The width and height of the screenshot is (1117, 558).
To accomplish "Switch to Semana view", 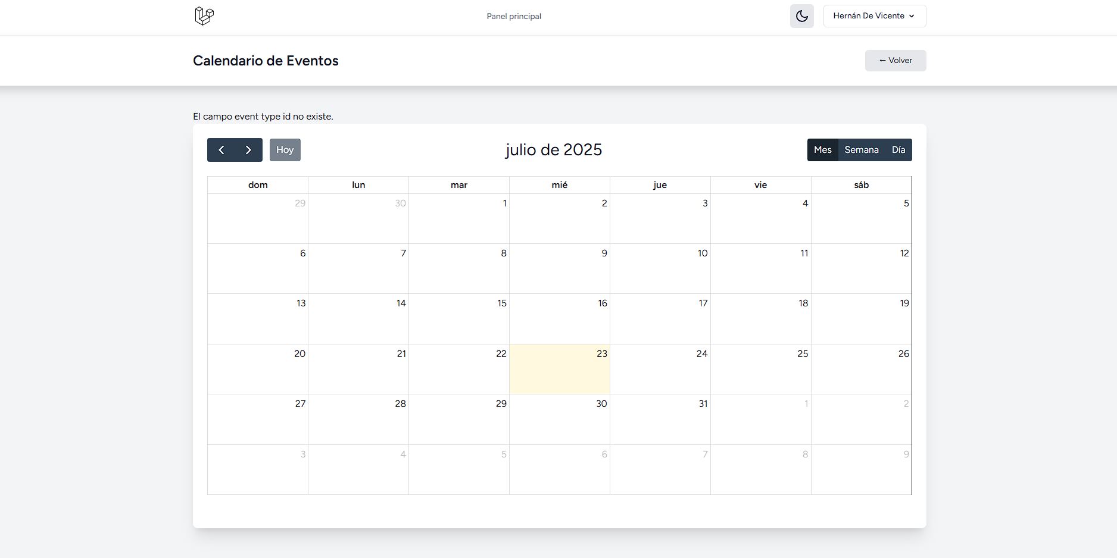I will [861, 150].
